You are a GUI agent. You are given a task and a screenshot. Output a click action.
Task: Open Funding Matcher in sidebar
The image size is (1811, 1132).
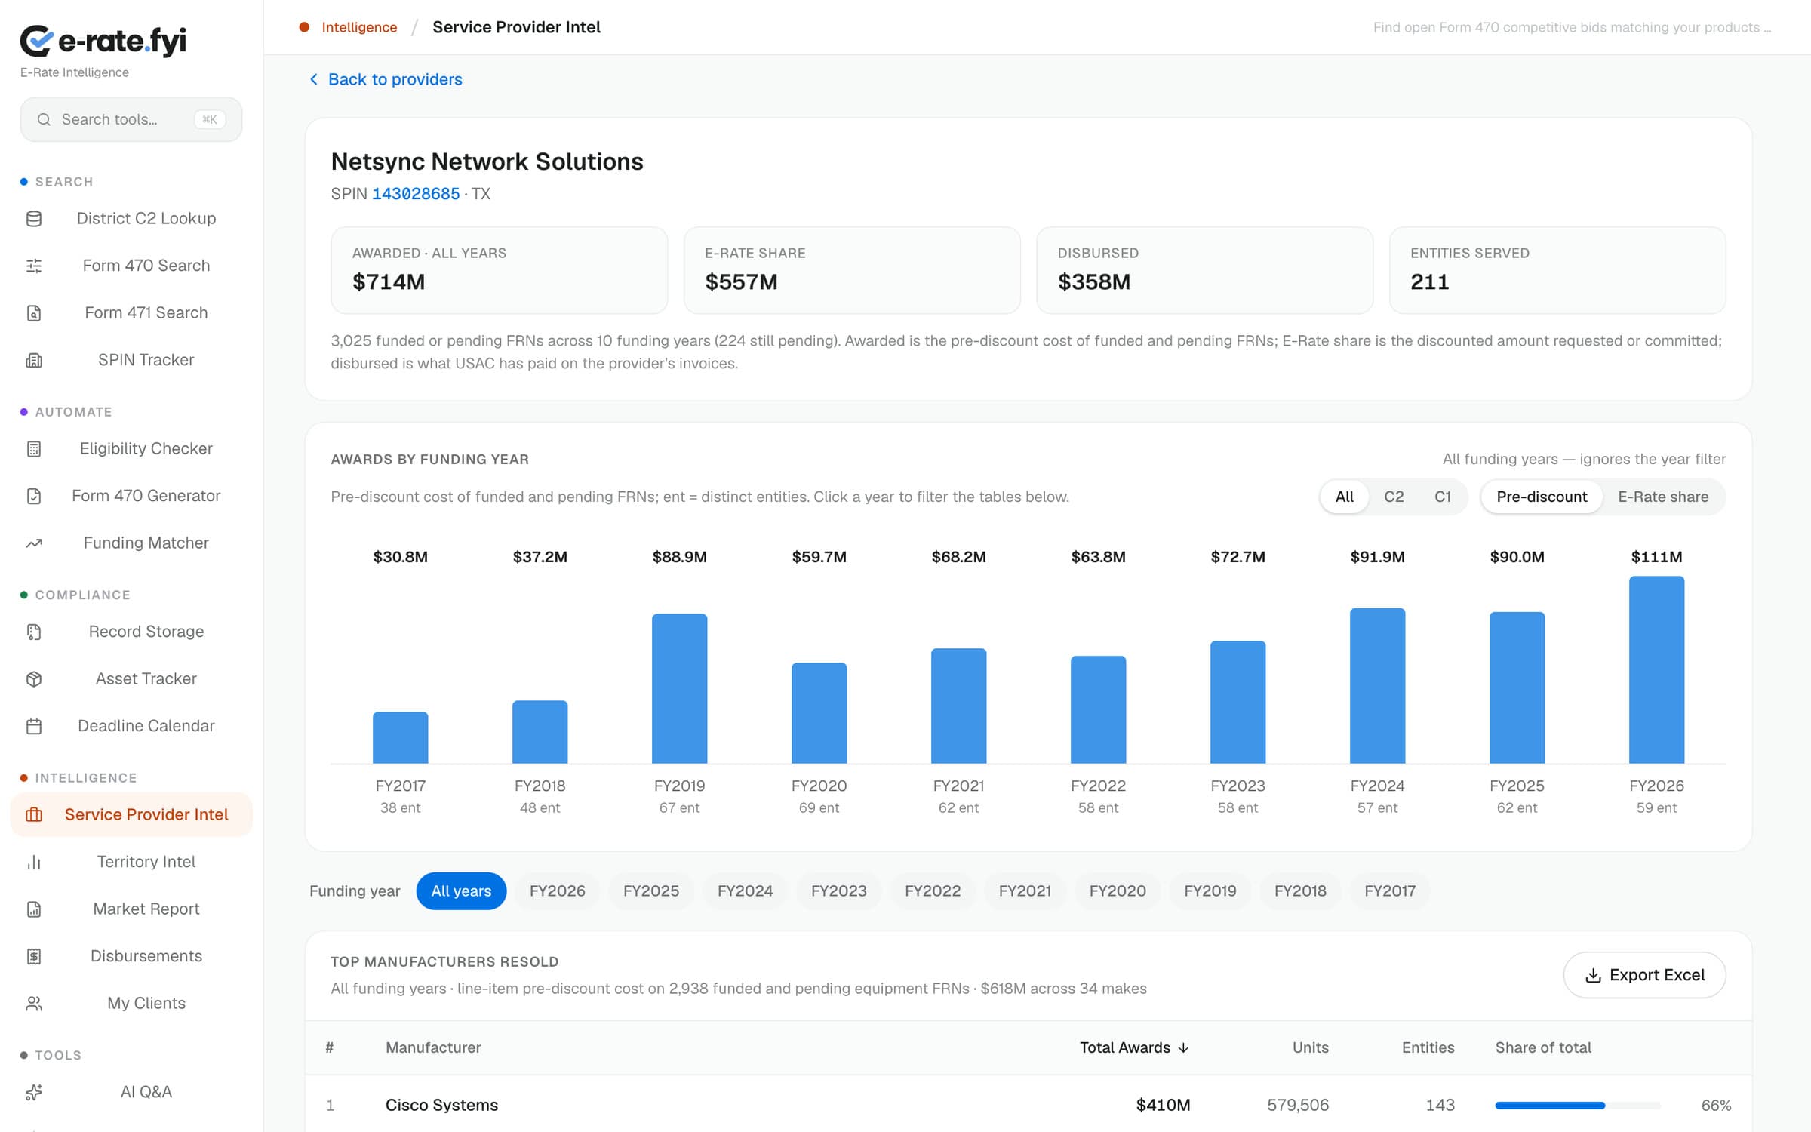[131, 543]
